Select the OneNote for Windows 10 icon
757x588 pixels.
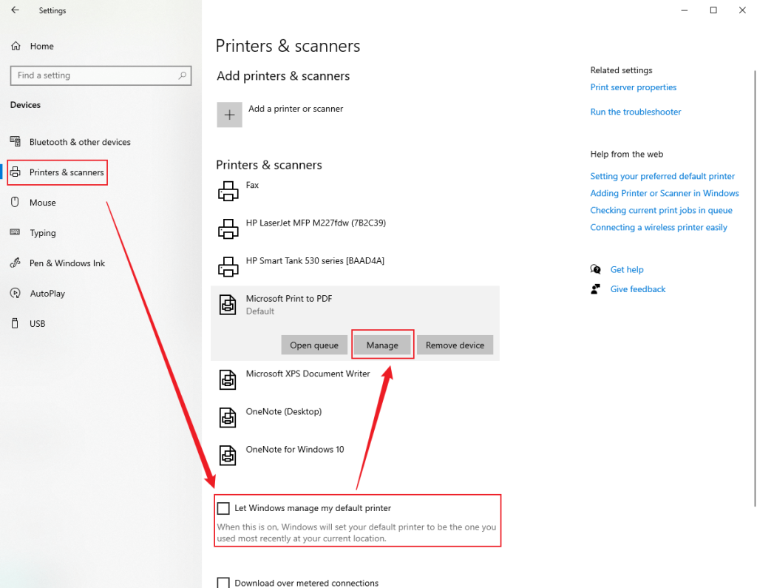pyautogui.click(x=227, y=454)
